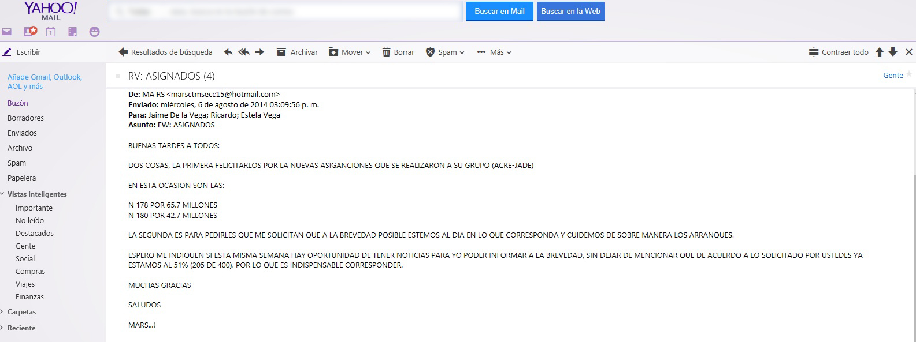The width and height of the screenshot is (916, 342).
Task: Select the Viajes smart view
Action: (25, 284)
